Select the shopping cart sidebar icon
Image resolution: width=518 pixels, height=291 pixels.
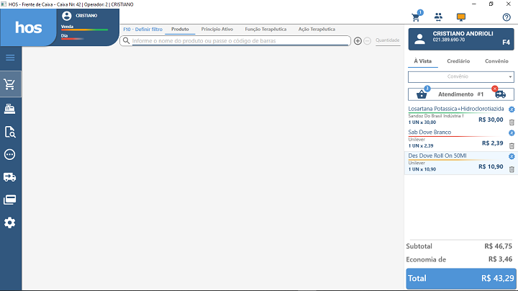tap(10, 84)
